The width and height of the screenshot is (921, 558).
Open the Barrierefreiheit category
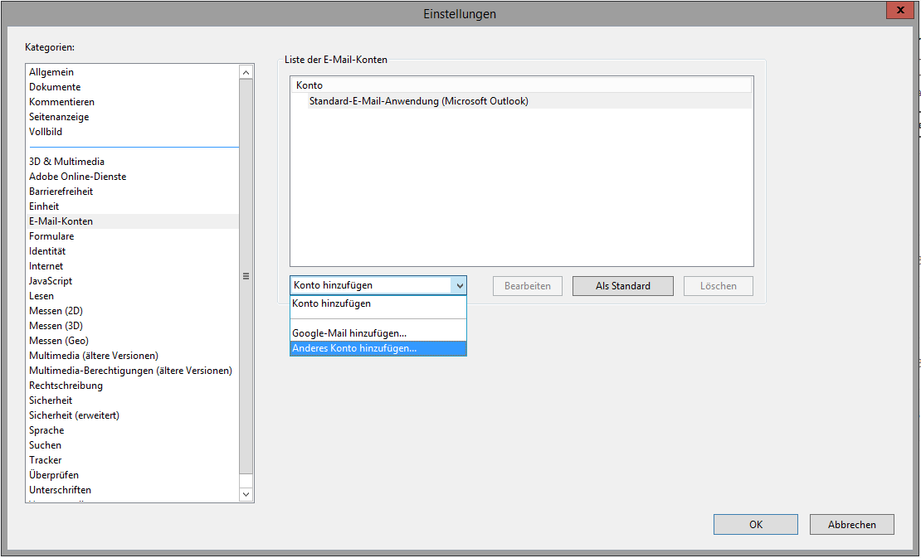pyautogui.click(x=61, y=192)
